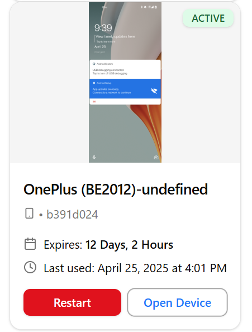The image size is (252, 332).
Task: Select the phone device icon beside b391d024
Action: tap(29, 213)
